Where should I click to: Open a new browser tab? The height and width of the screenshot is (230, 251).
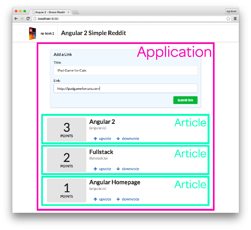(x=76, y=12)
